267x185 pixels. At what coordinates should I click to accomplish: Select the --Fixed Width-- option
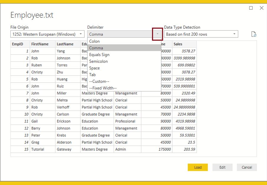pyautogui.click(x=103, y=88)
